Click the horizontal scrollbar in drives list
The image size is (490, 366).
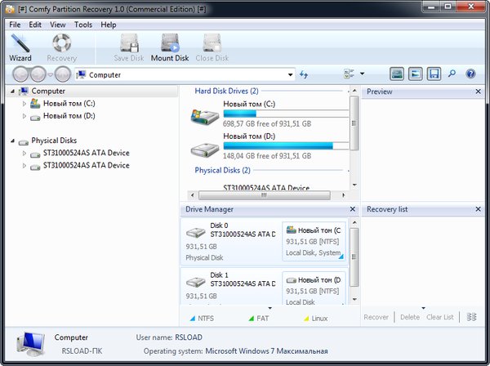click(265, 195)
